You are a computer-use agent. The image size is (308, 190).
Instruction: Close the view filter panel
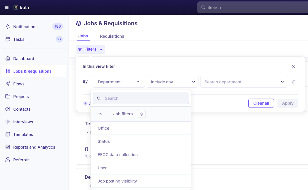(293, 66)
